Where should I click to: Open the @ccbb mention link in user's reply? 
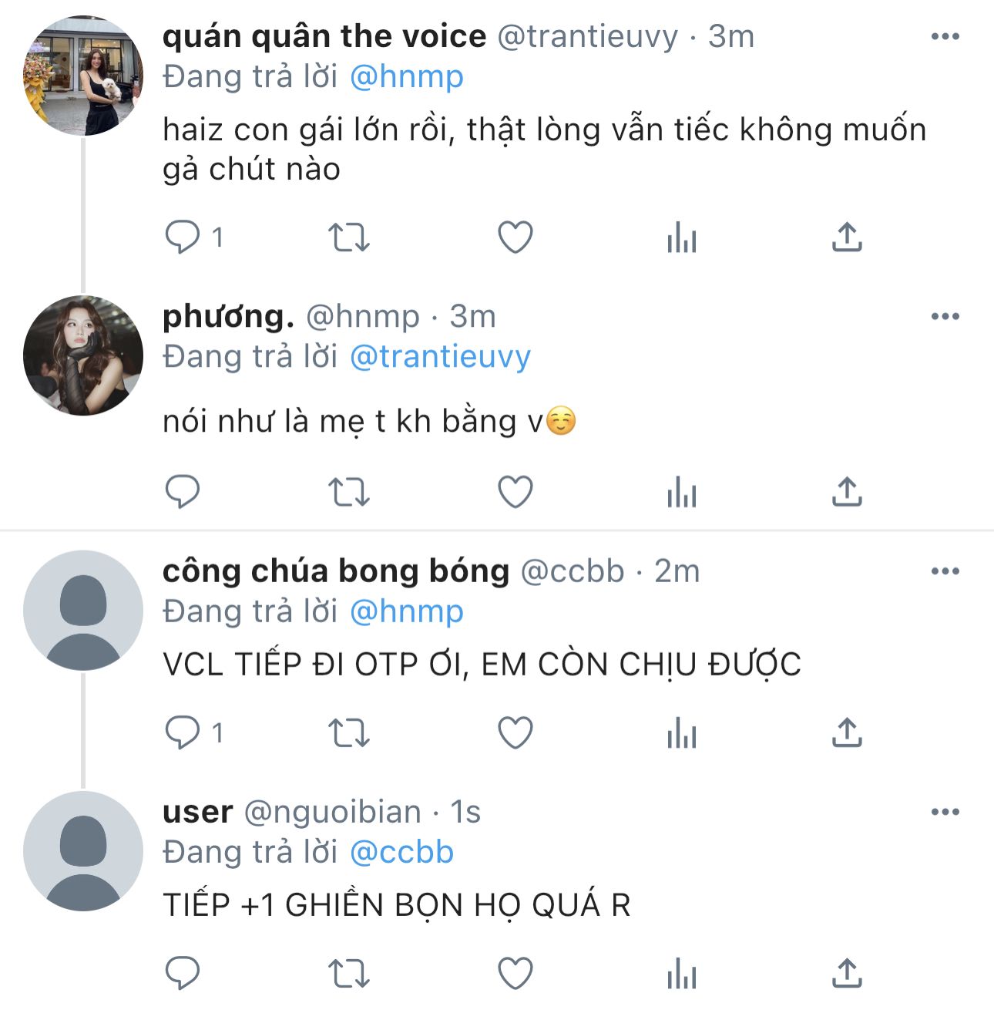coord(401,852)
